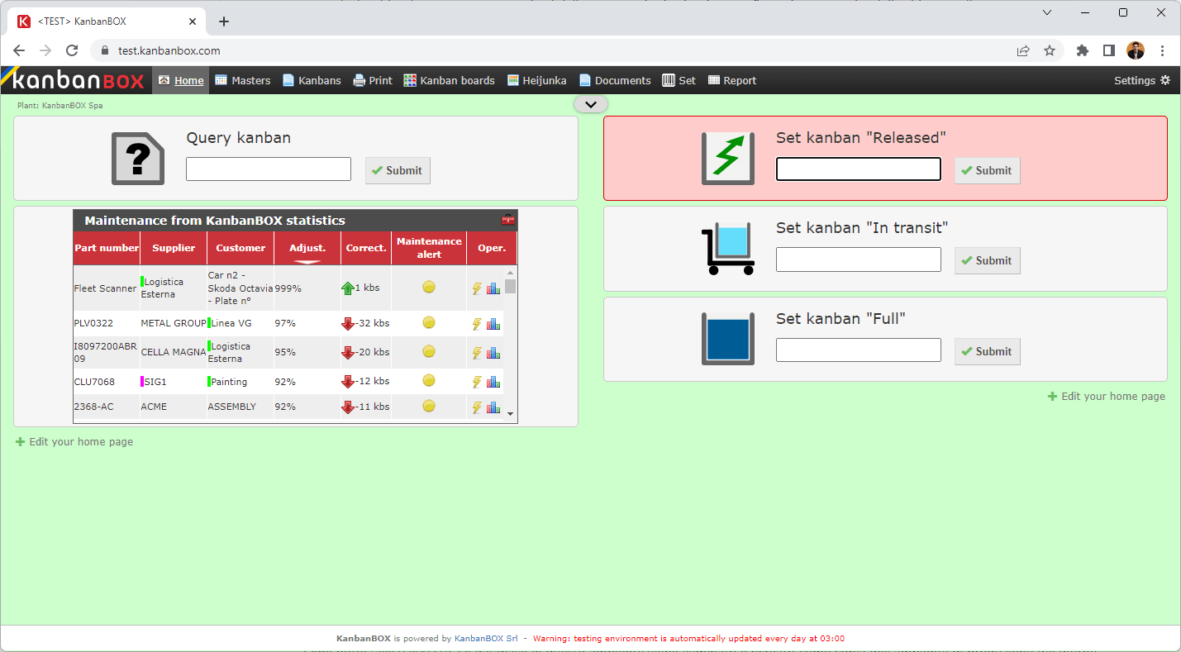Collapse the top panel with the chevron arrow
Viewport: 1181px width, 652px height.
coord(590,104)
